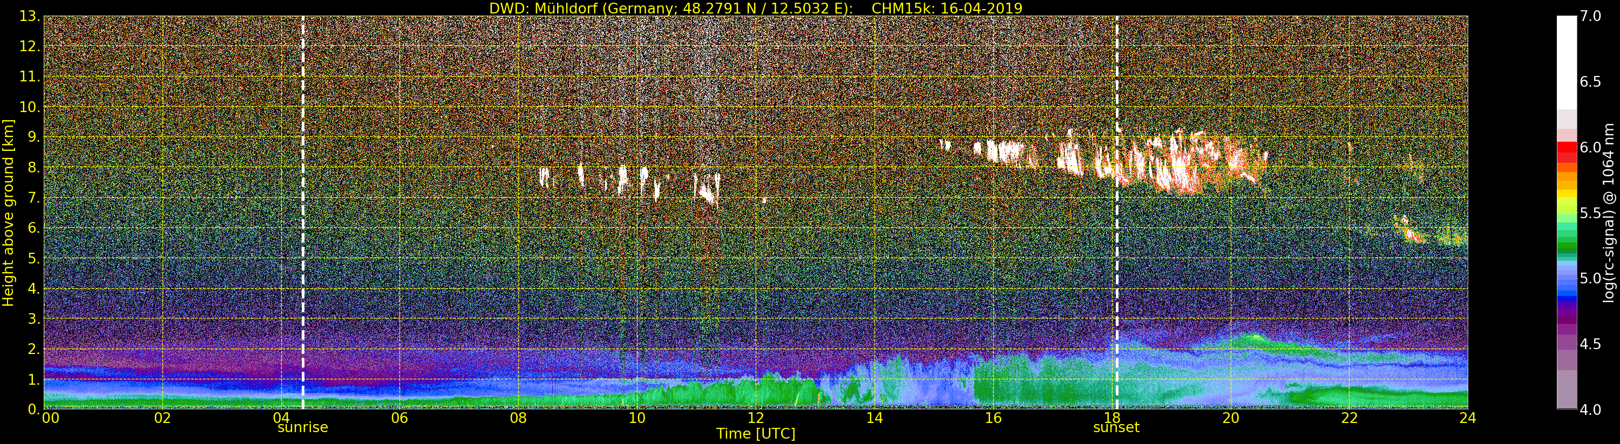The height and width of the screenshot is (444, 1620).
Task: Select the height-axis tick label '1.'
Action: click(x=33, y=379)
